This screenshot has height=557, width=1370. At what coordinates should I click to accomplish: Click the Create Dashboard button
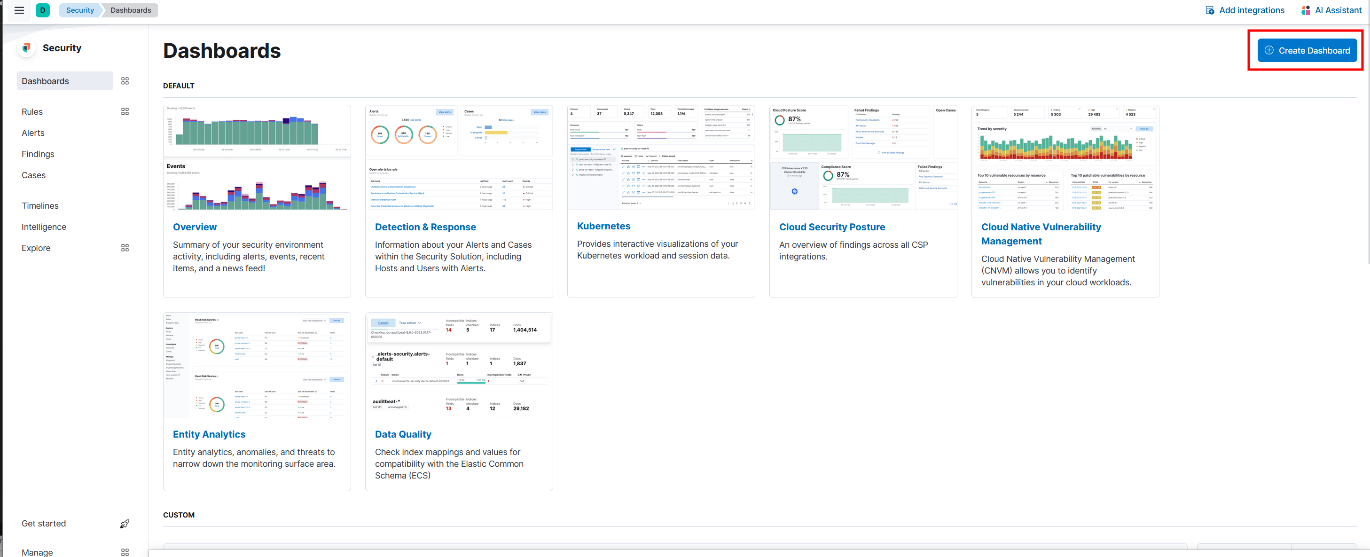pyautogui.click(x=1307, y=51)
